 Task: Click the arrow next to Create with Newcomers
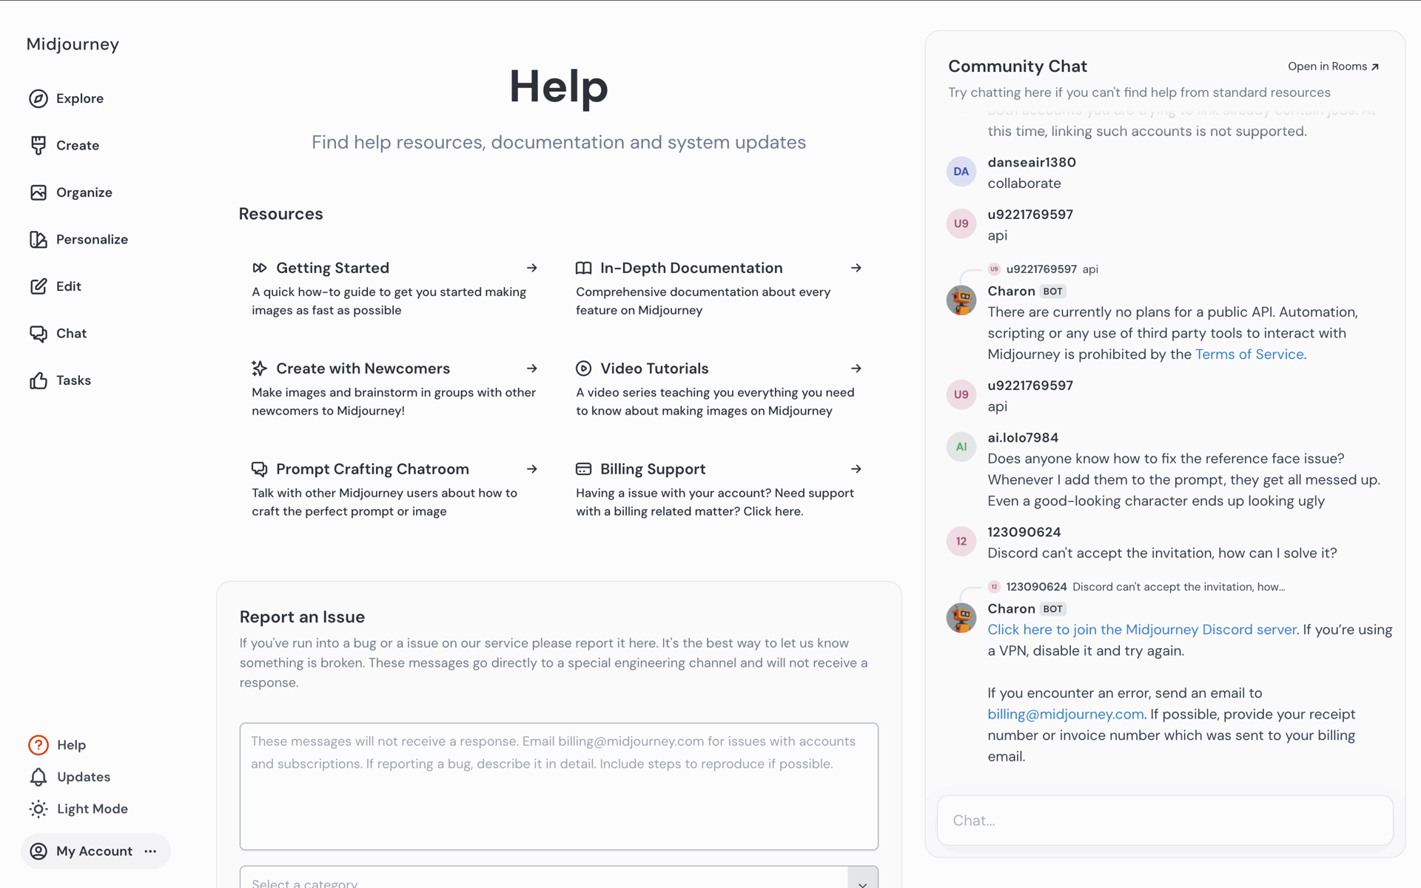[532, 369]
